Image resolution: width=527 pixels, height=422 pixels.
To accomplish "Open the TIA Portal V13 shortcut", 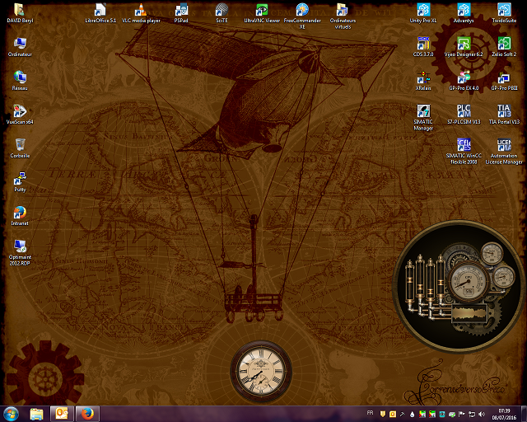I will tap(504, 111).
